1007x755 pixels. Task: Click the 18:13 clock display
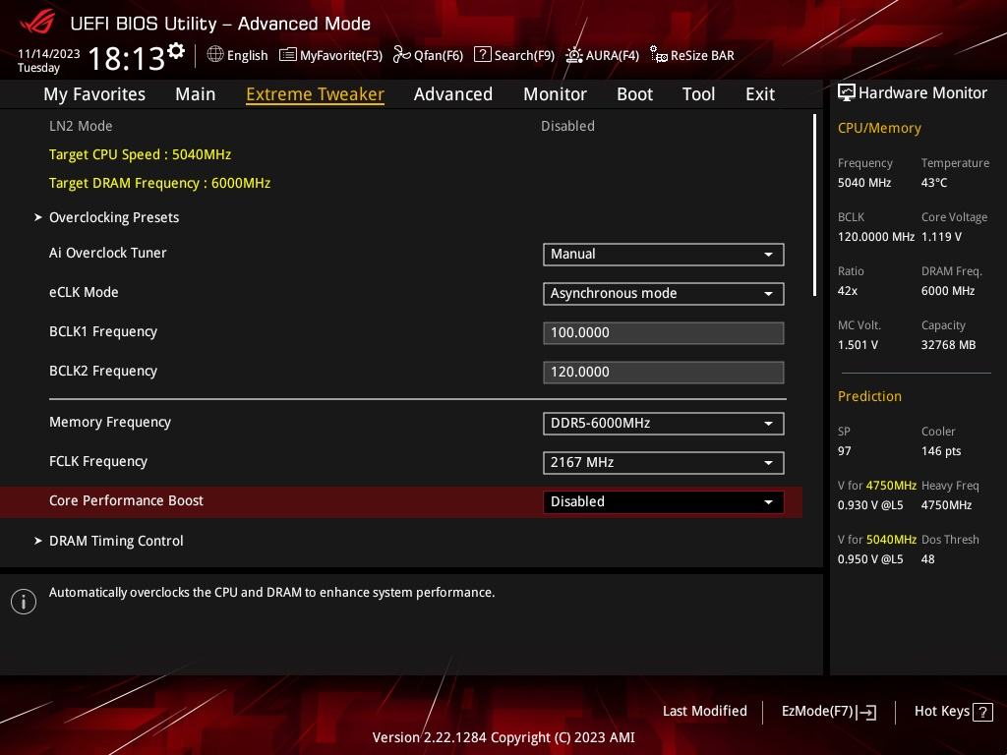[127, 59]
